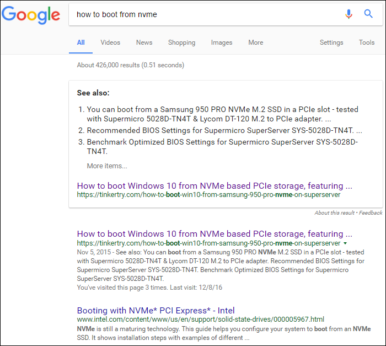
Task: Start voice search with the microphone icon
Action: click(x=349, y=14)
